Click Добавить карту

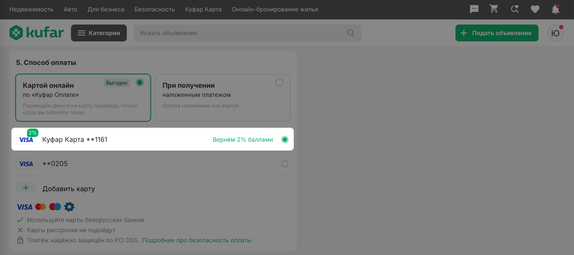tap(68, 189)
